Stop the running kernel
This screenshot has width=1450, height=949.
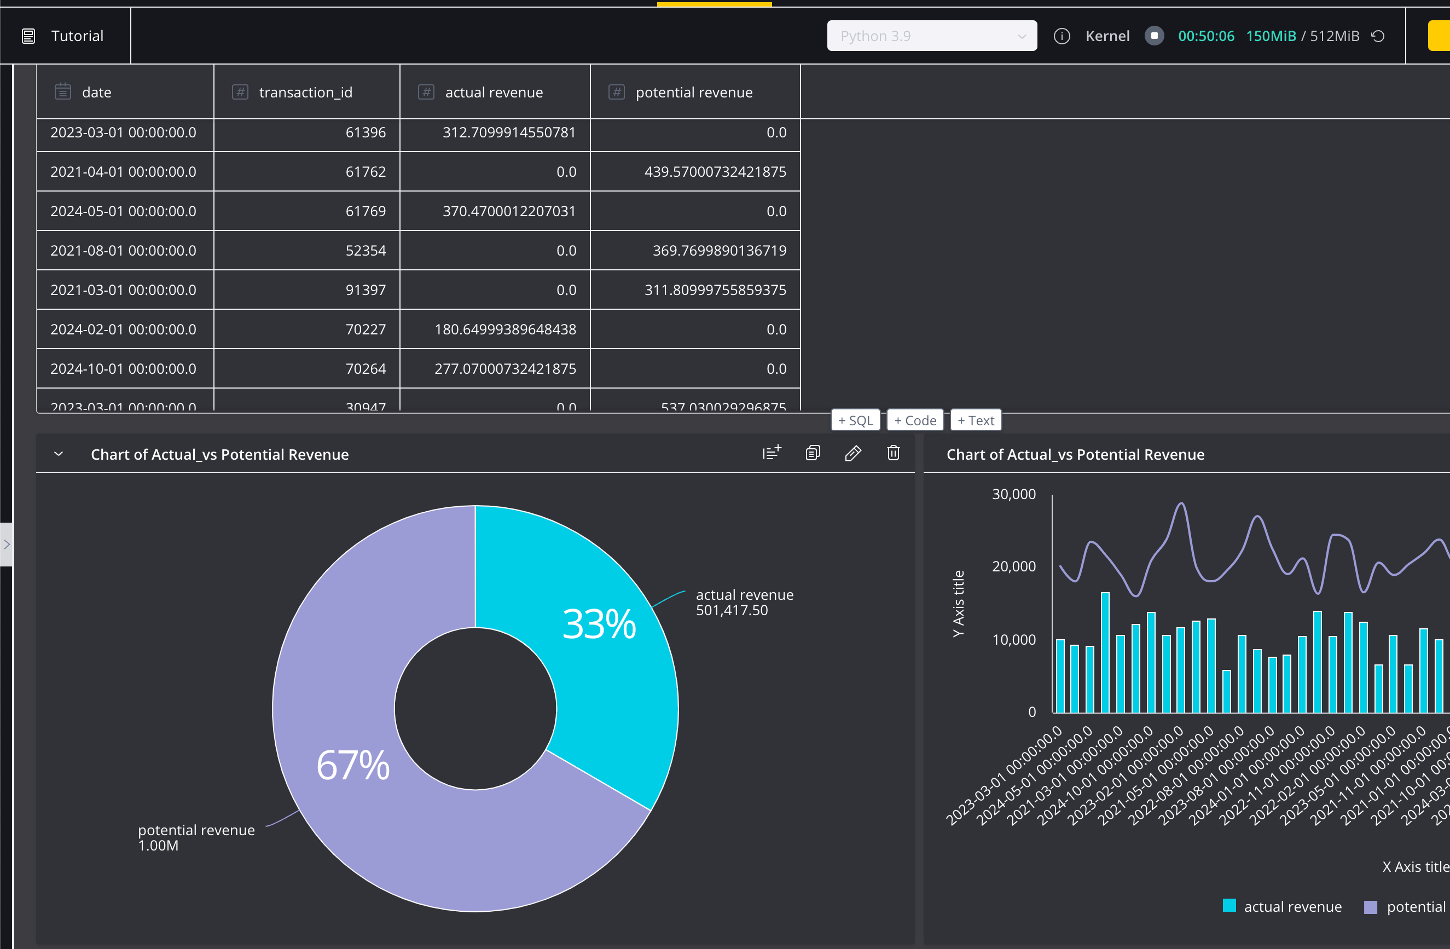coord(1155,36)
